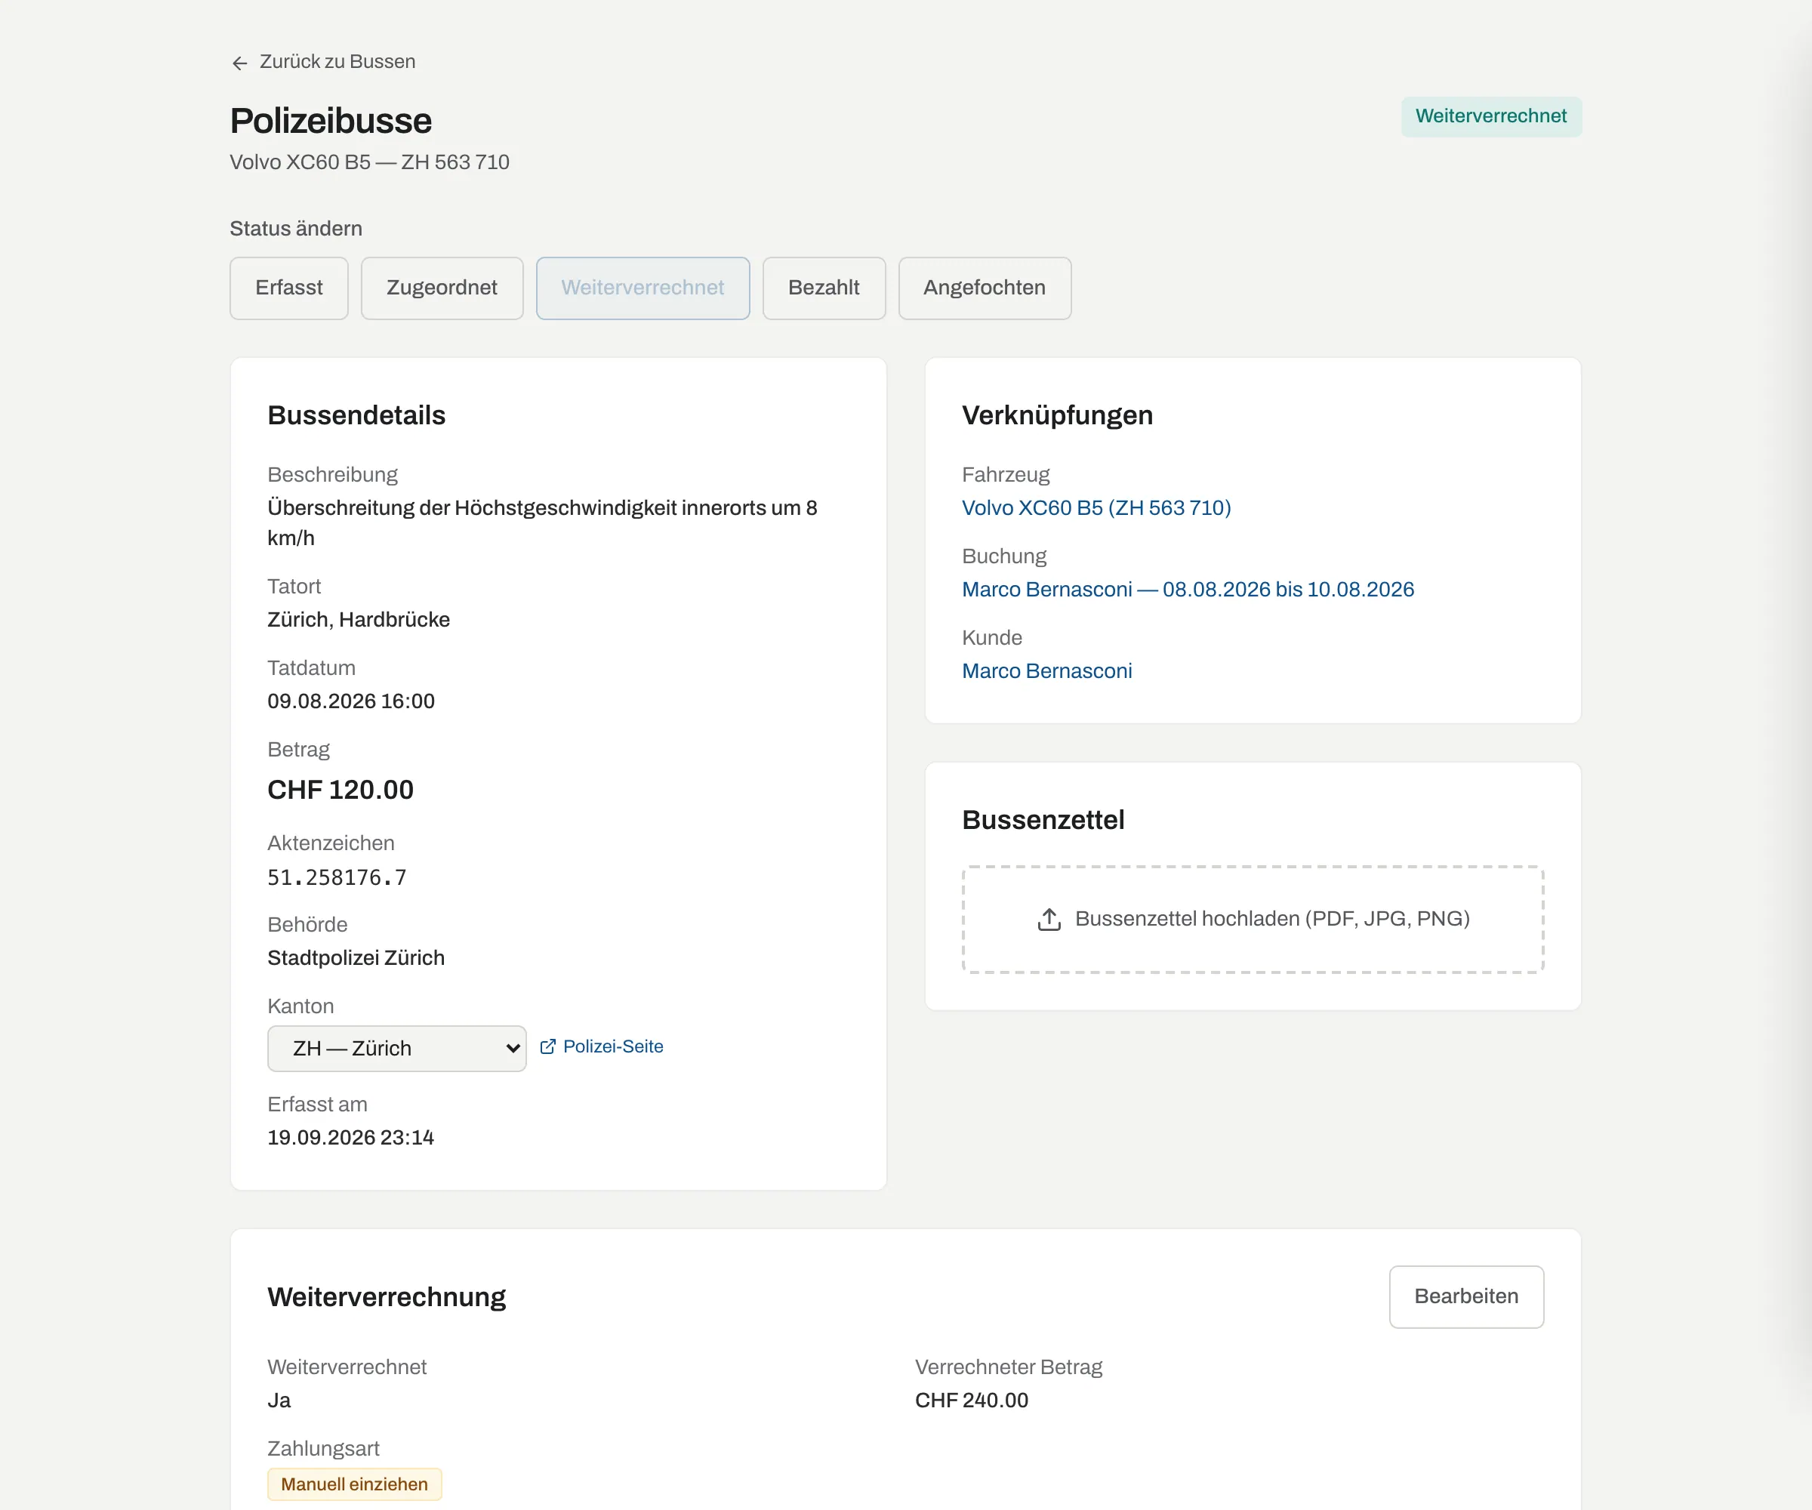The width and height of the screenshot is (1812, 1510).
Task: Click the Verknüpfungen heading
Action: click(1057, 416)
